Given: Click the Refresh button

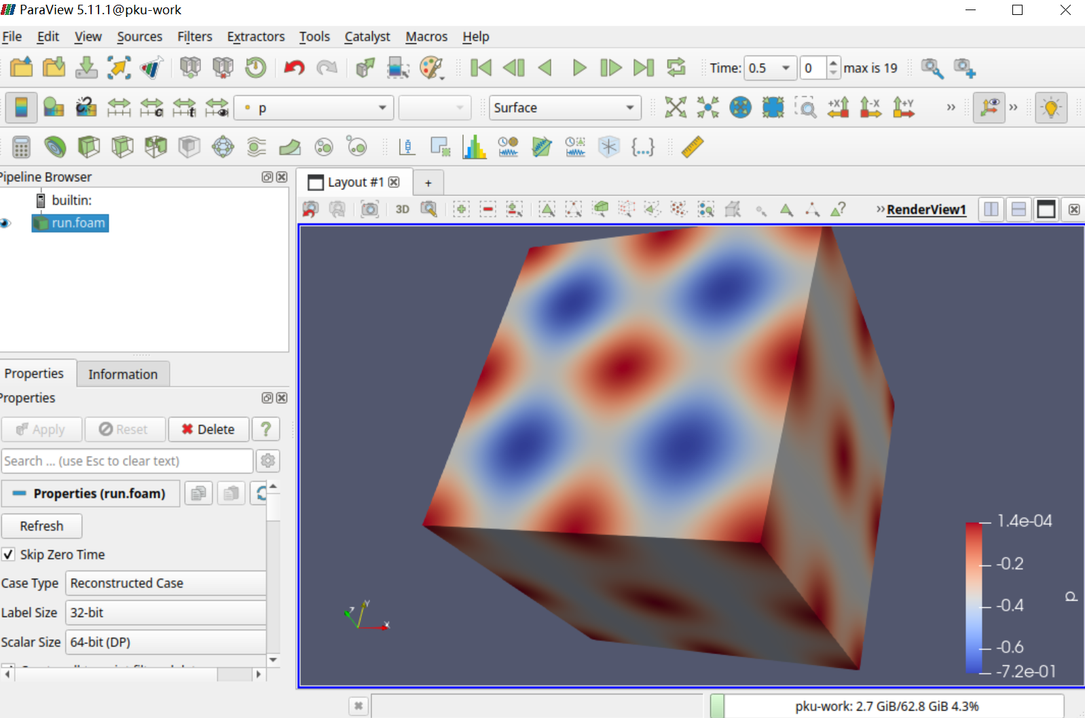Looking at the screenshot, I should [x=41, y=526].
